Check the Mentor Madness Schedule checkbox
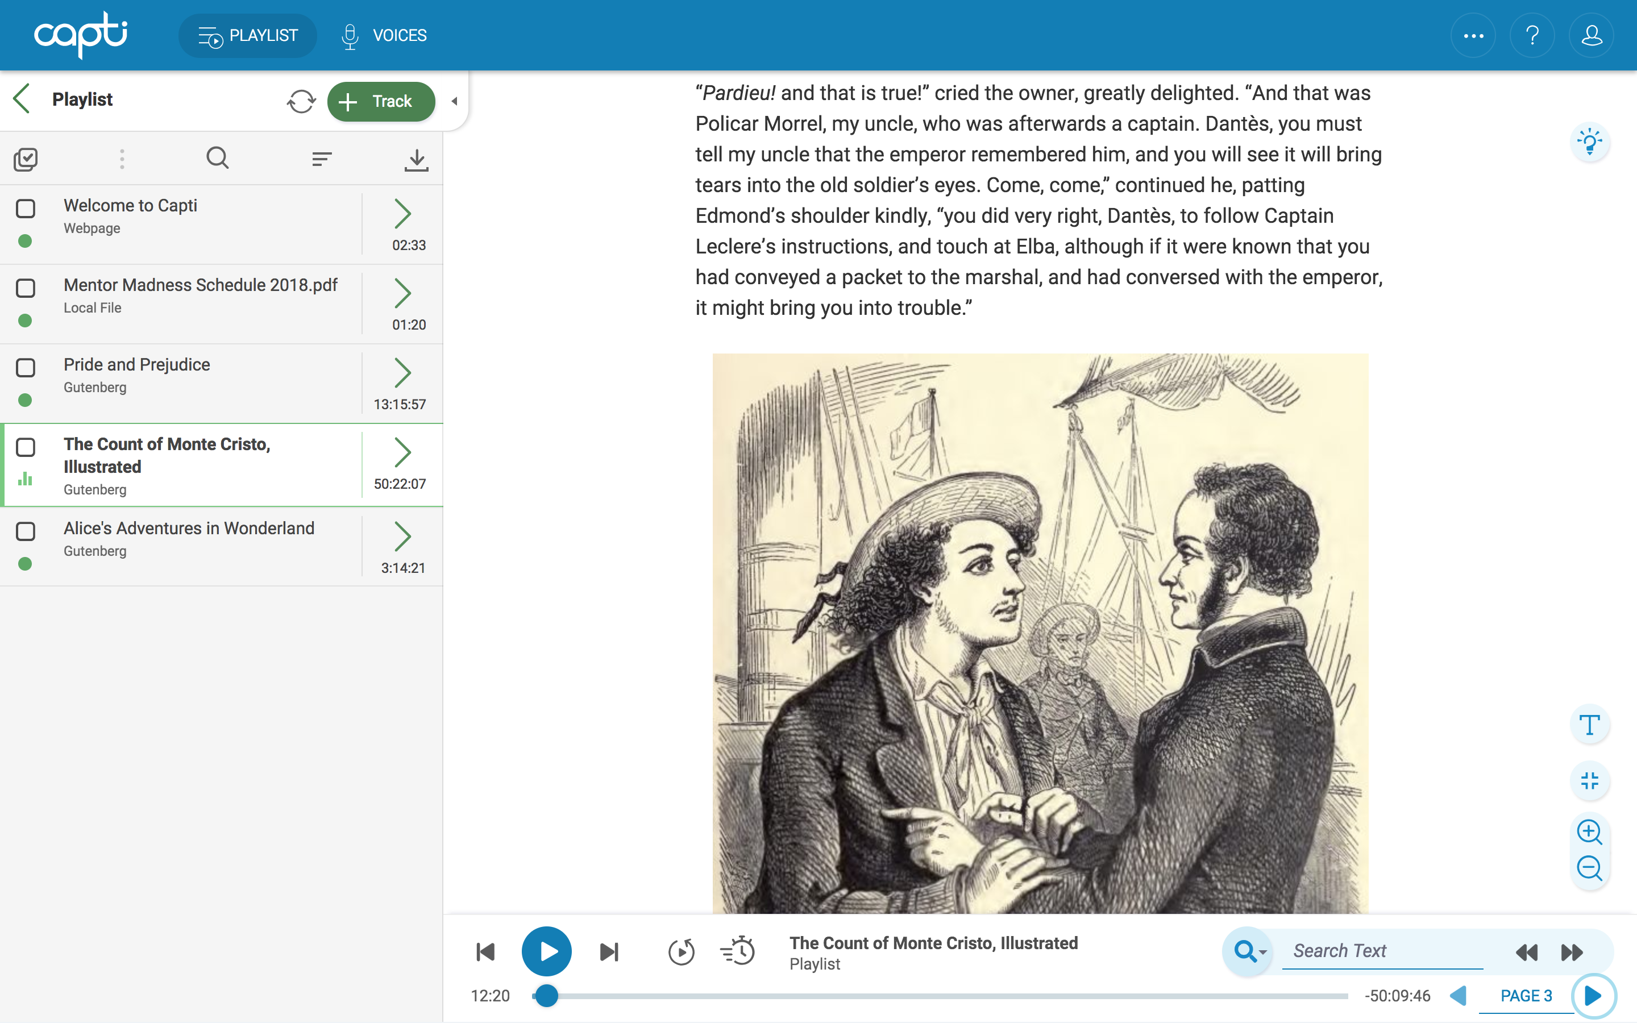1637x1023 pixels. click(26, 288)
